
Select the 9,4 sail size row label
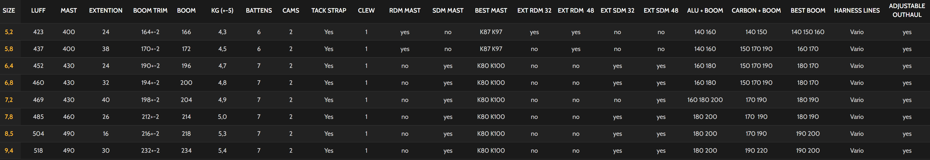coord(9,151)
